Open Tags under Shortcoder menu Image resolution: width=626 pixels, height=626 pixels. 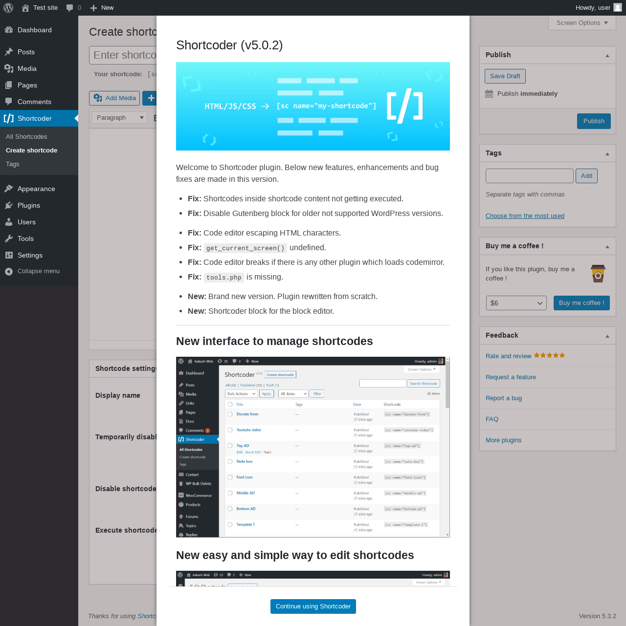pyautogui.click(x=13, y=164)
